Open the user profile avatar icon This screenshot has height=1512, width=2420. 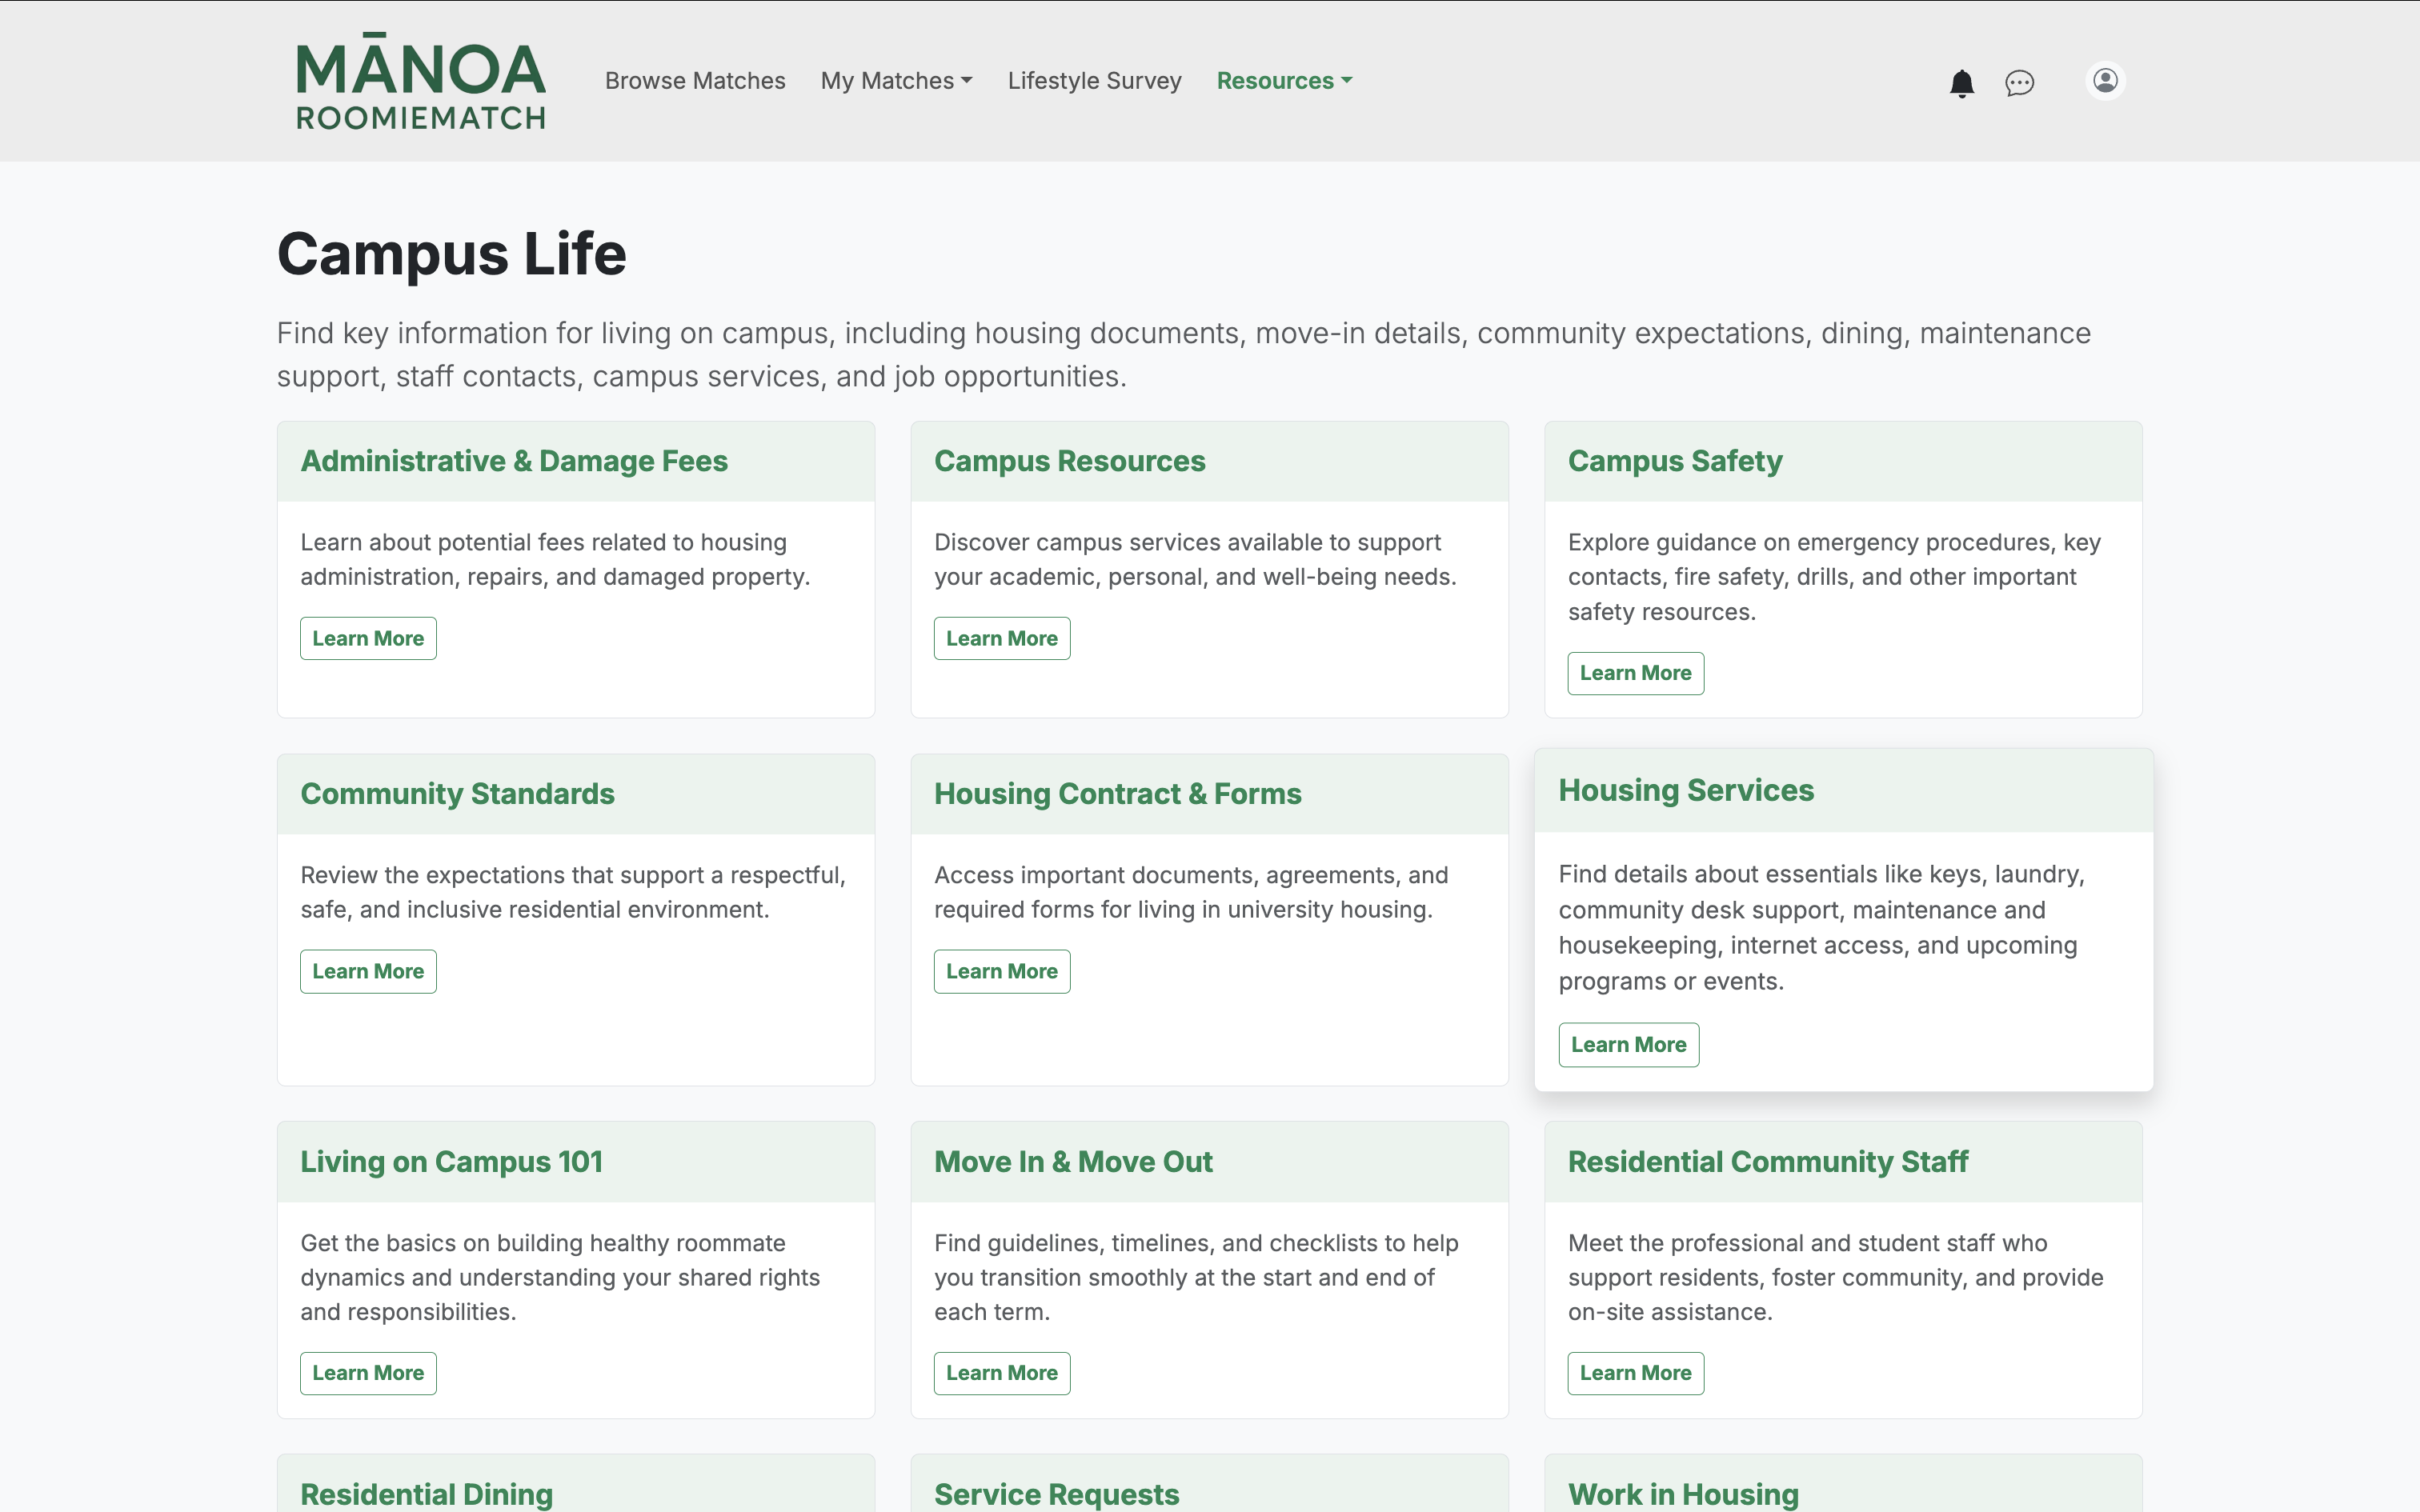click(x=2105, y=80)
